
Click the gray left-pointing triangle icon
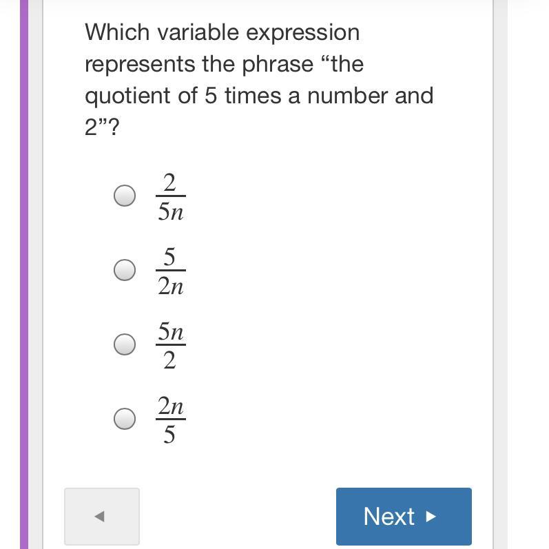100,516
